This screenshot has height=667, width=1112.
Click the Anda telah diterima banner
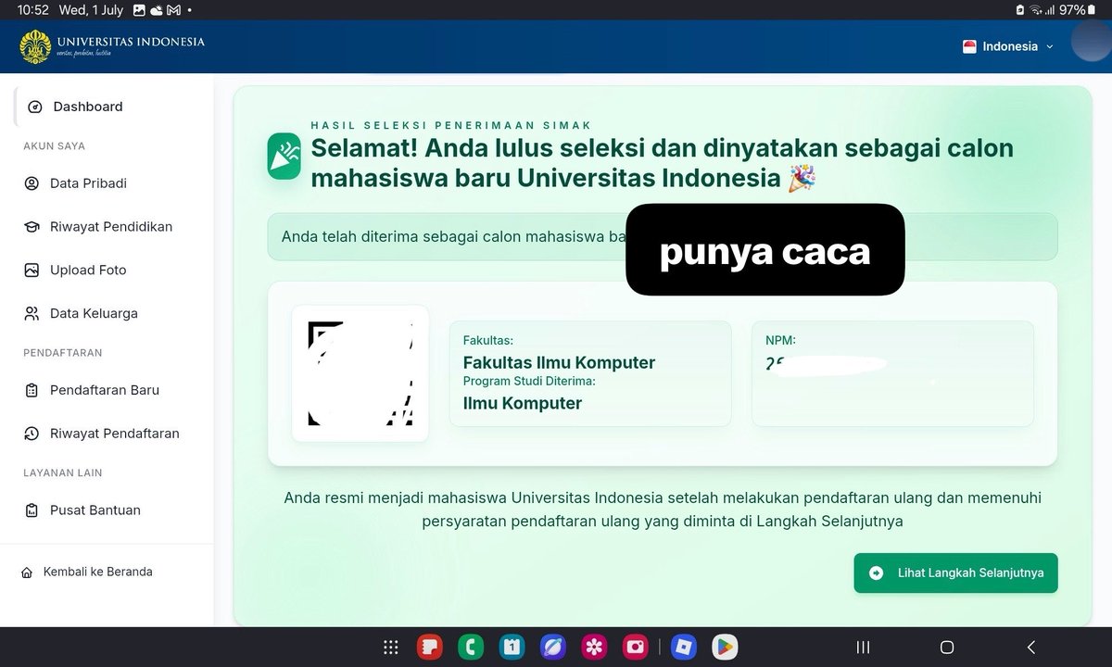(x=662, y=236)
